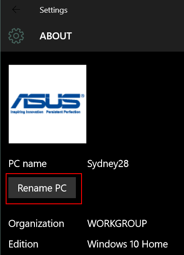Screen dimensions: 184x255
Task: Select the Windows 10 Home edition value
Action: (x=128, y=244)
